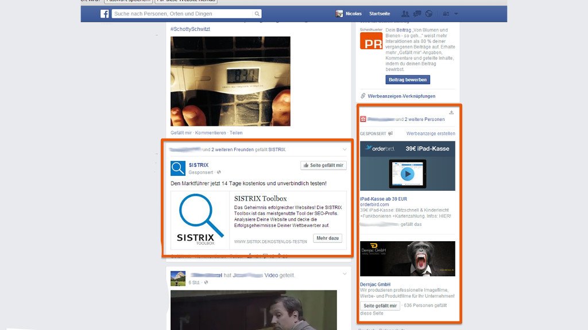
Task: Click the megaphone icon next to Gesponsert
Action: (390, 133)
